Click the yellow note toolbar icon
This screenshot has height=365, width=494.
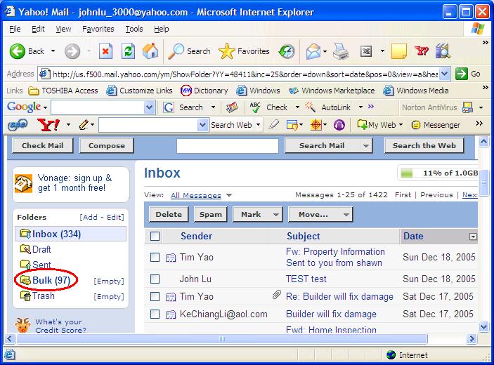399,51
